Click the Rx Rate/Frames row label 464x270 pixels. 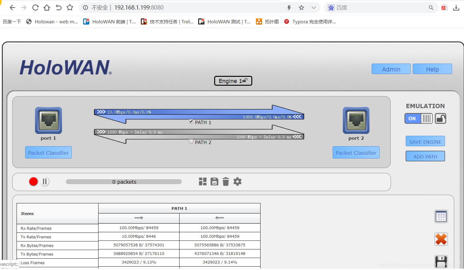(36, 228)
